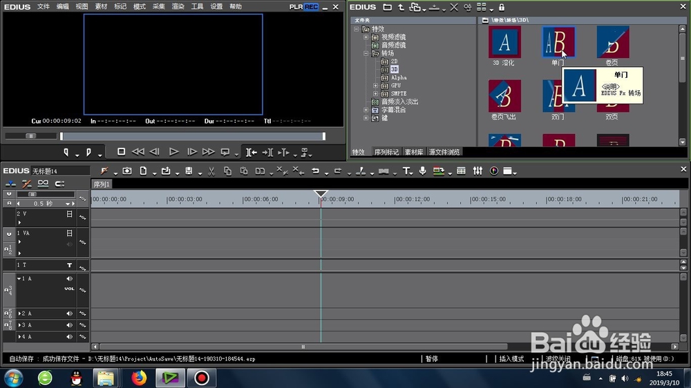Open the vectorscope color wheel icon
Screen dimensions: 691x388
(494, 171)
